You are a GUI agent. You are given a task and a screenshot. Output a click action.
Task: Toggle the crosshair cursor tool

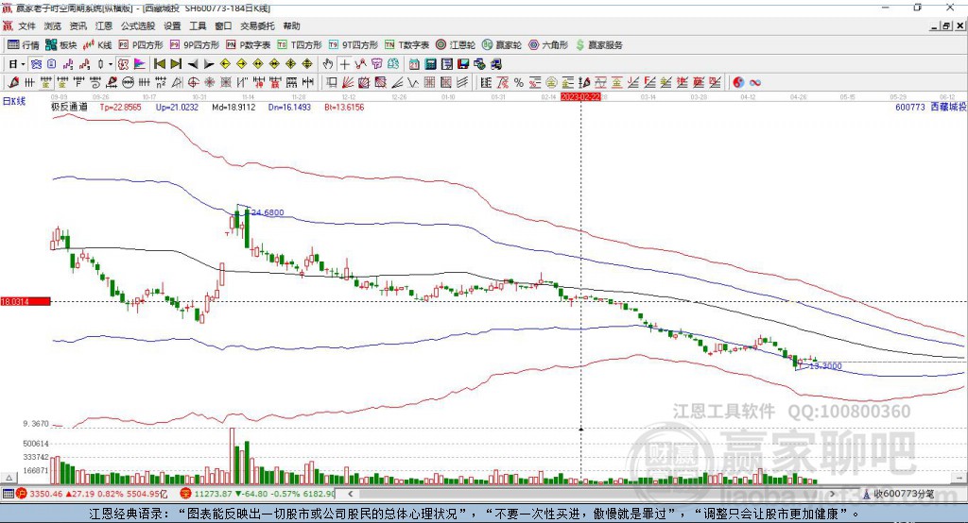point(345,64)
